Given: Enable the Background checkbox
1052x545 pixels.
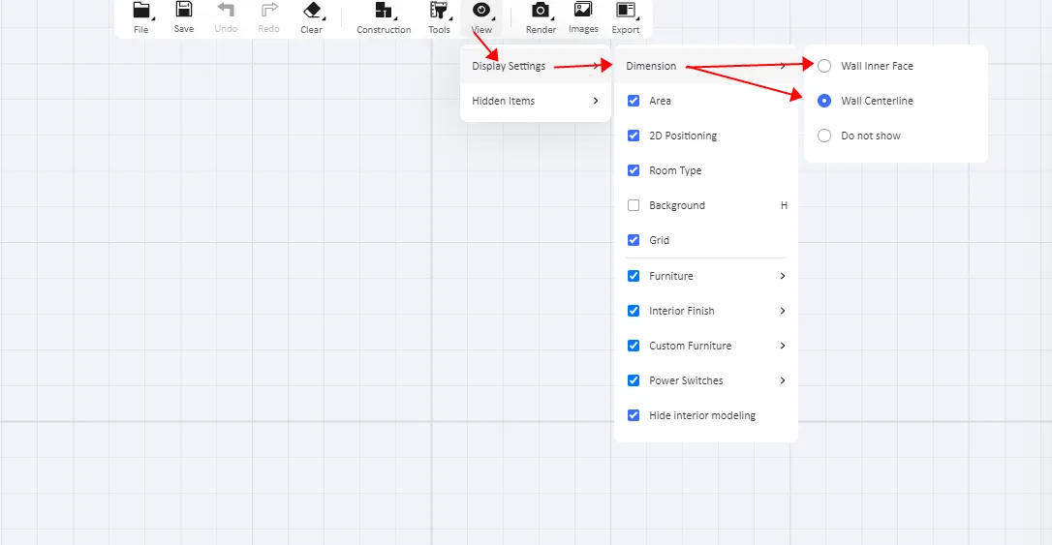Looking at the screenshot, I should coord(634,205).
